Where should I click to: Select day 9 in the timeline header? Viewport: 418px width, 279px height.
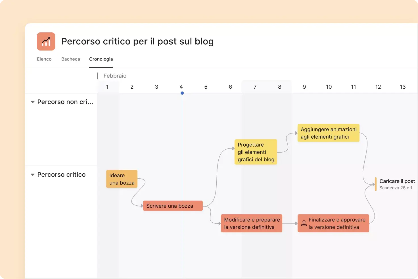point(304,87)
